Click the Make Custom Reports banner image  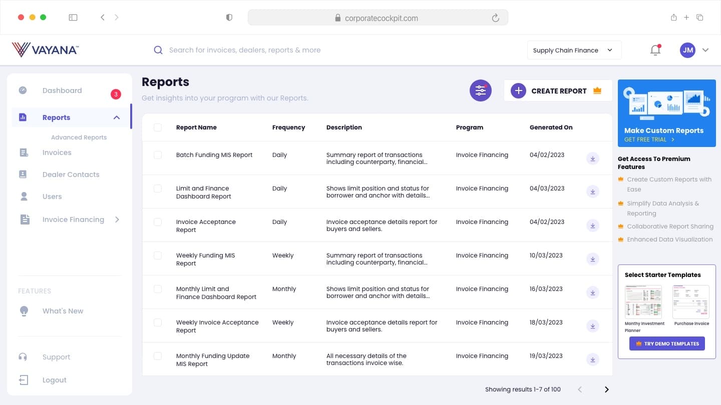tap(667, 113)
